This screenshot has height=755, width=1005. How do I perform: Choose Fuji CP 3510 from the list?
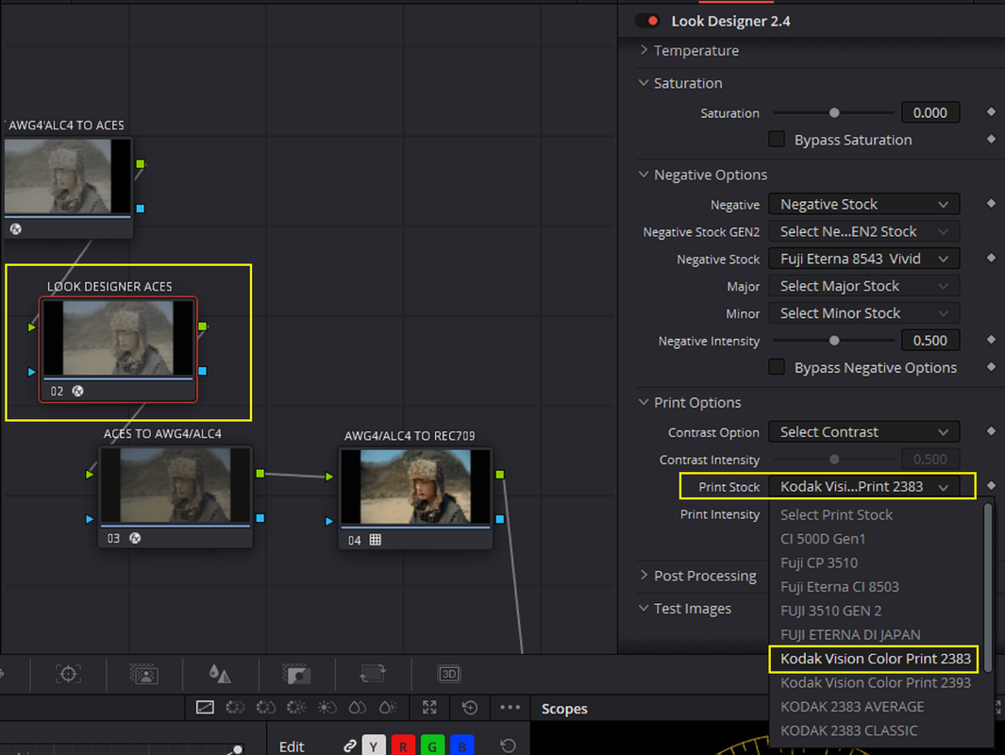pos(818,562)
